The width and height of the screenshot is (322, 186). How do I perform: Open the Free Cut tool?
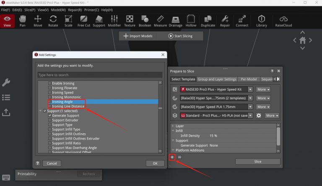coord(84,21)
